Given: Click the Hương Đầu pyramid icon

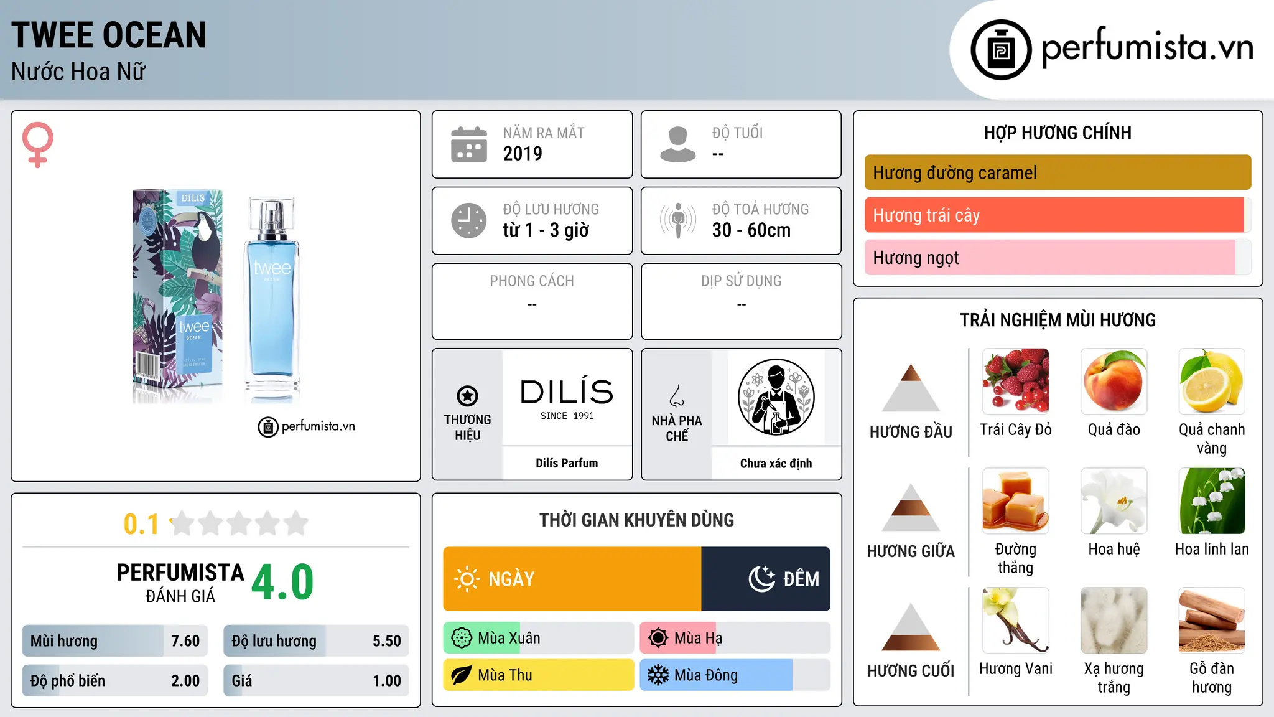Looking at the screenshot, I should click(x=911, y=388).
